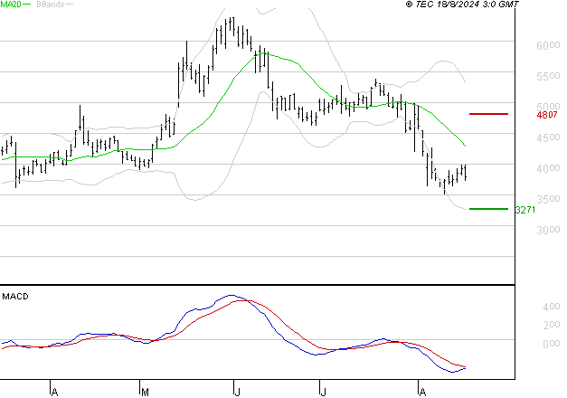Click the MACD panel label
567x398 pixels.
pyautogui.click(x=15, y=297)
